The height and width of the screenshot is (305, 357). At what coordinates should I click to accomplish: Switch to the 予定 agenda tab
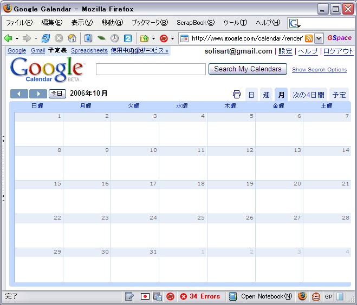tap(339, 95)
